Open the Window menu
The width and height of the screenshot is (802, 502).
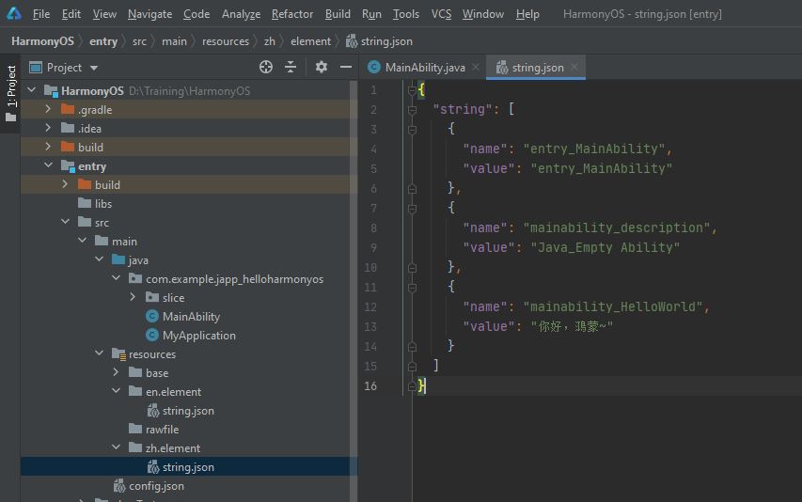(483, 14)
